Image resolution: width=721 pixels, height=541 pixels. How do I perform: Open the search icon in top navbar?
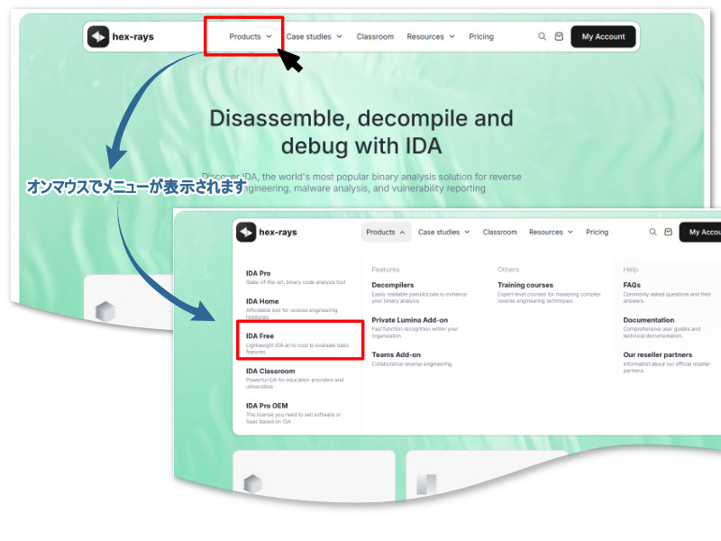click(543, 36)
